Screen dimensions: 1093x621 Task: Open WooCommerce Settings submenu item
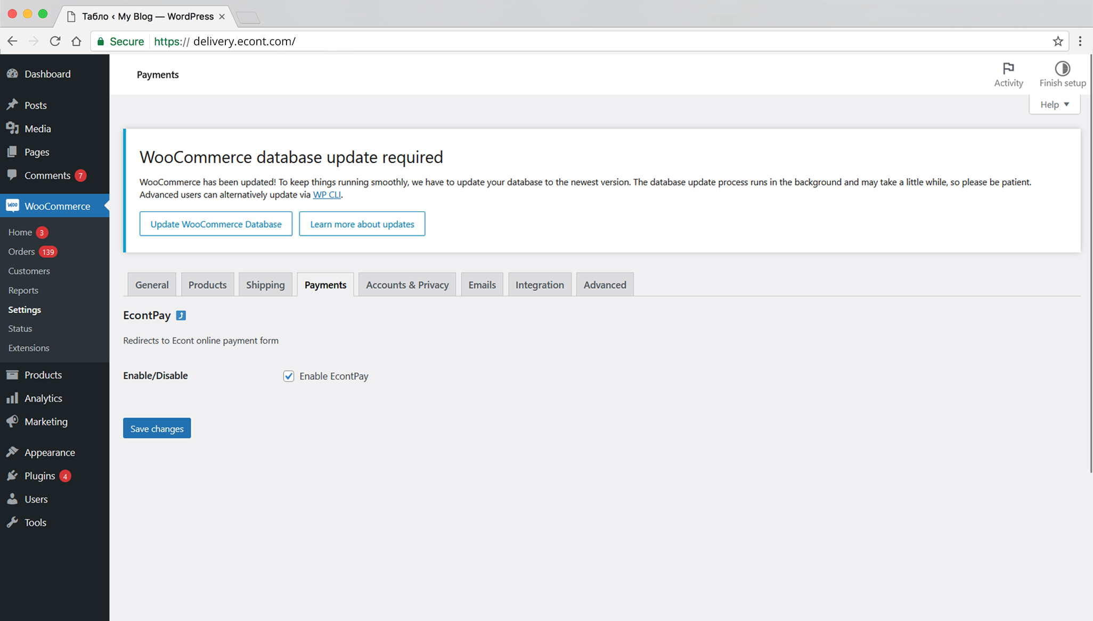[x=25, y=309]
